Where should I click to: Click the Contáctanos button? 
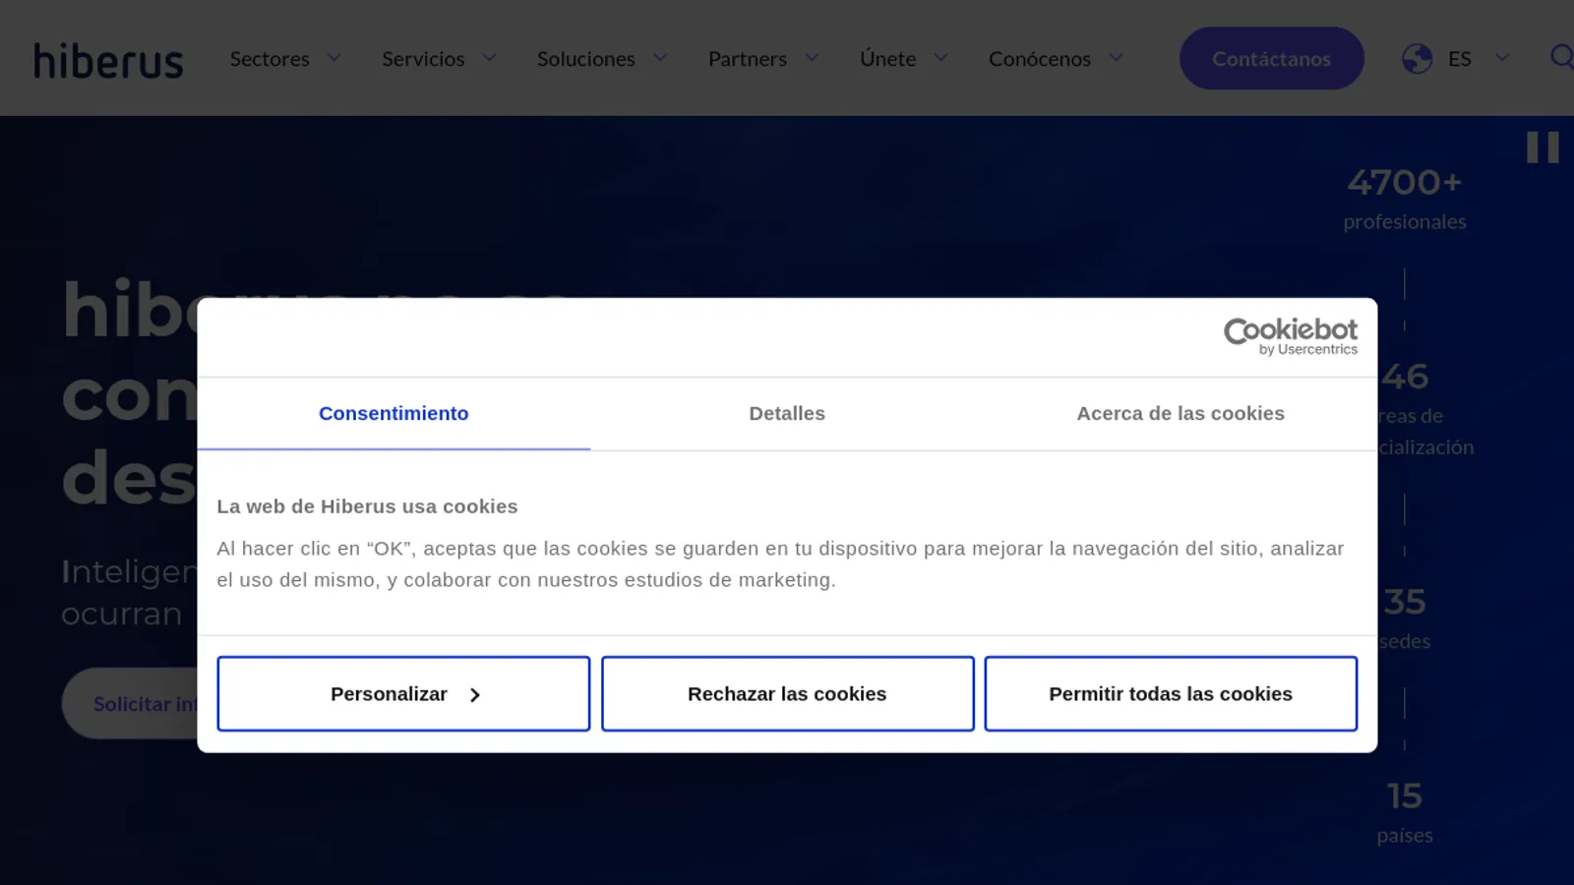tap(1271, 59)
